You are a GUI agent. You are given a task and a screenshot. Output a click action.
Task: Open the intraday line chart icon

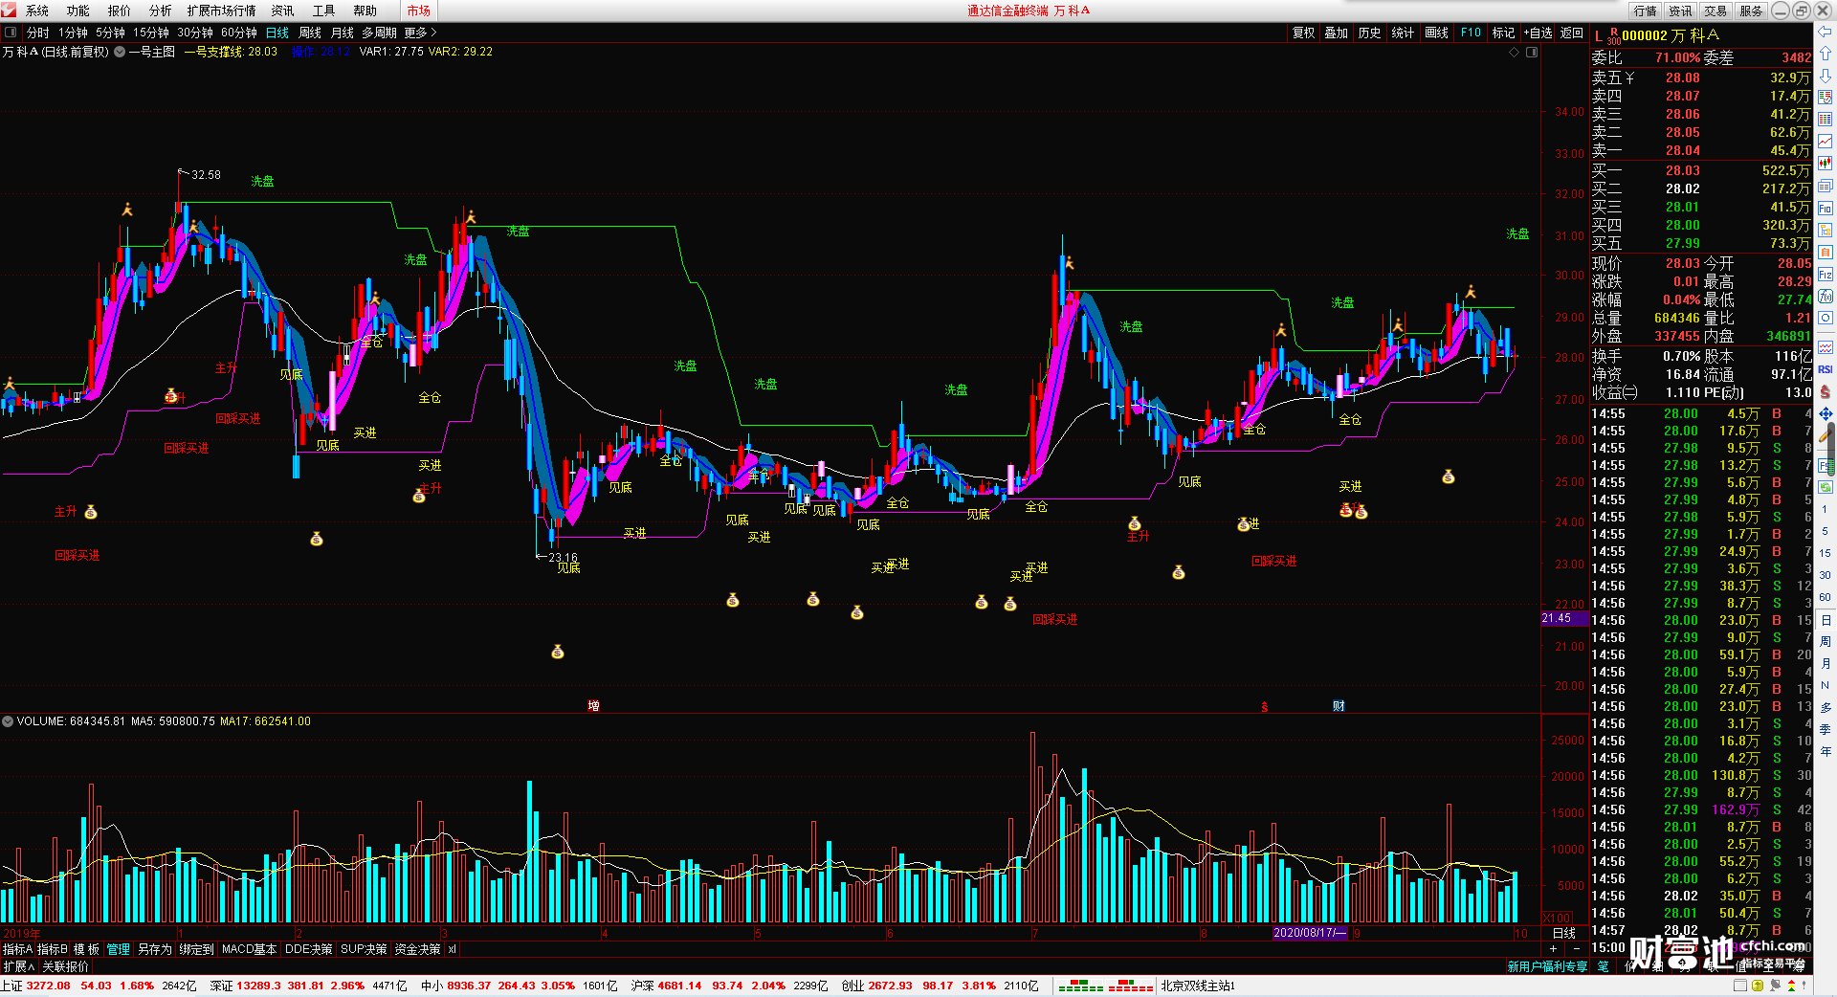[x=1826, y=142]
